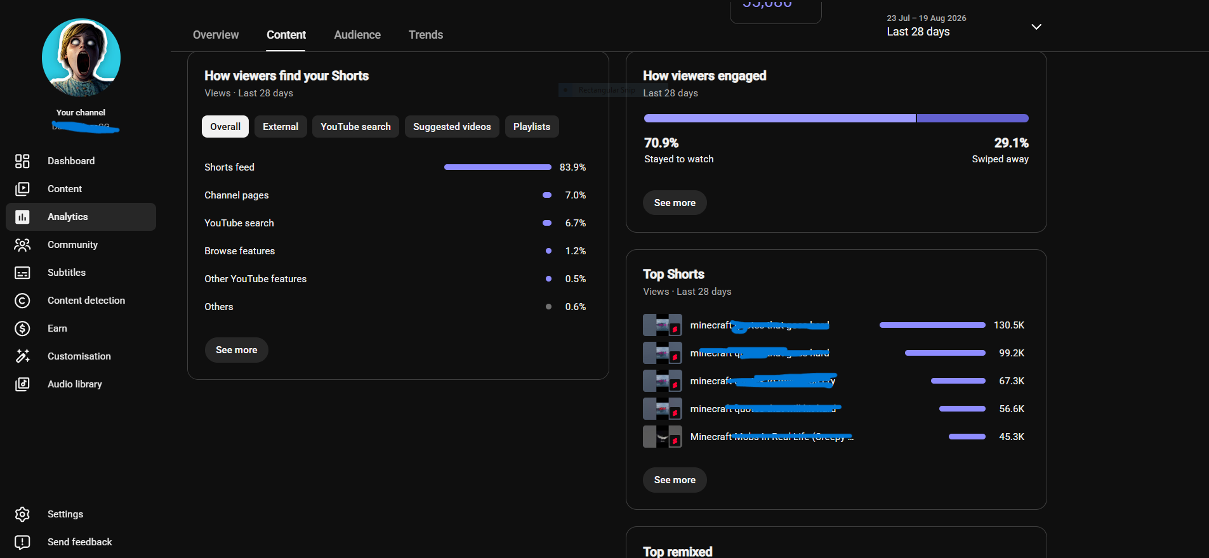This screenshot has width=1209, height=558.
Task: Click the Send feedback link
Action: [x=80, y=542]
